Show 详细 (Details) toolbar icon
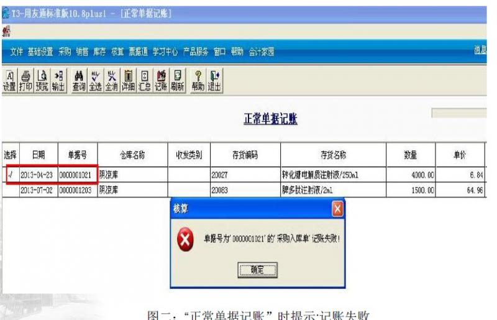Viewport: 497px width, 320px height. point(128,81)
